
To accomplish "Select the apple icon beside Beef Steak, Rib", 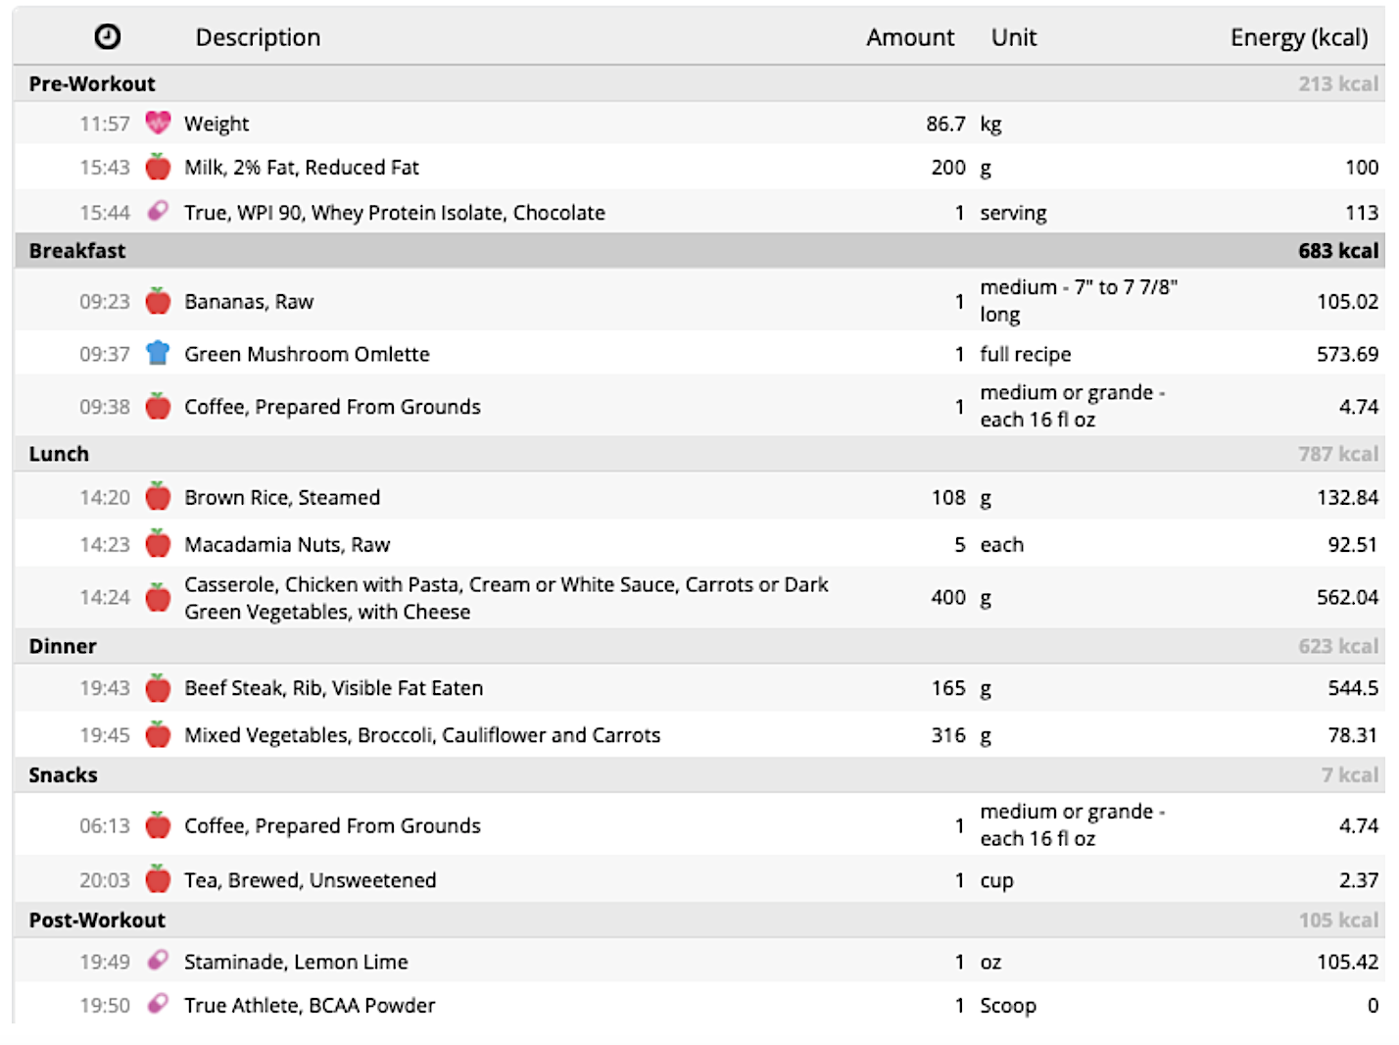I will pyautogui.click(x=157, y=688).
